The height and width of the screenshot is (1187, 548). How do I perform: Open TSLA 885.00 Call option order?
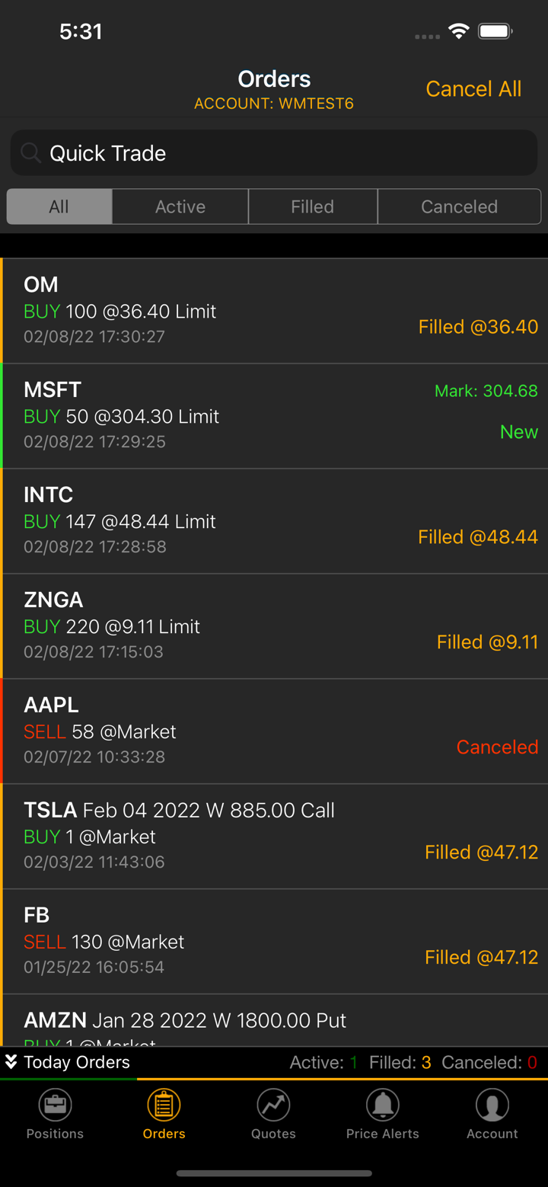pyautogui.click(x=274, y=837)
